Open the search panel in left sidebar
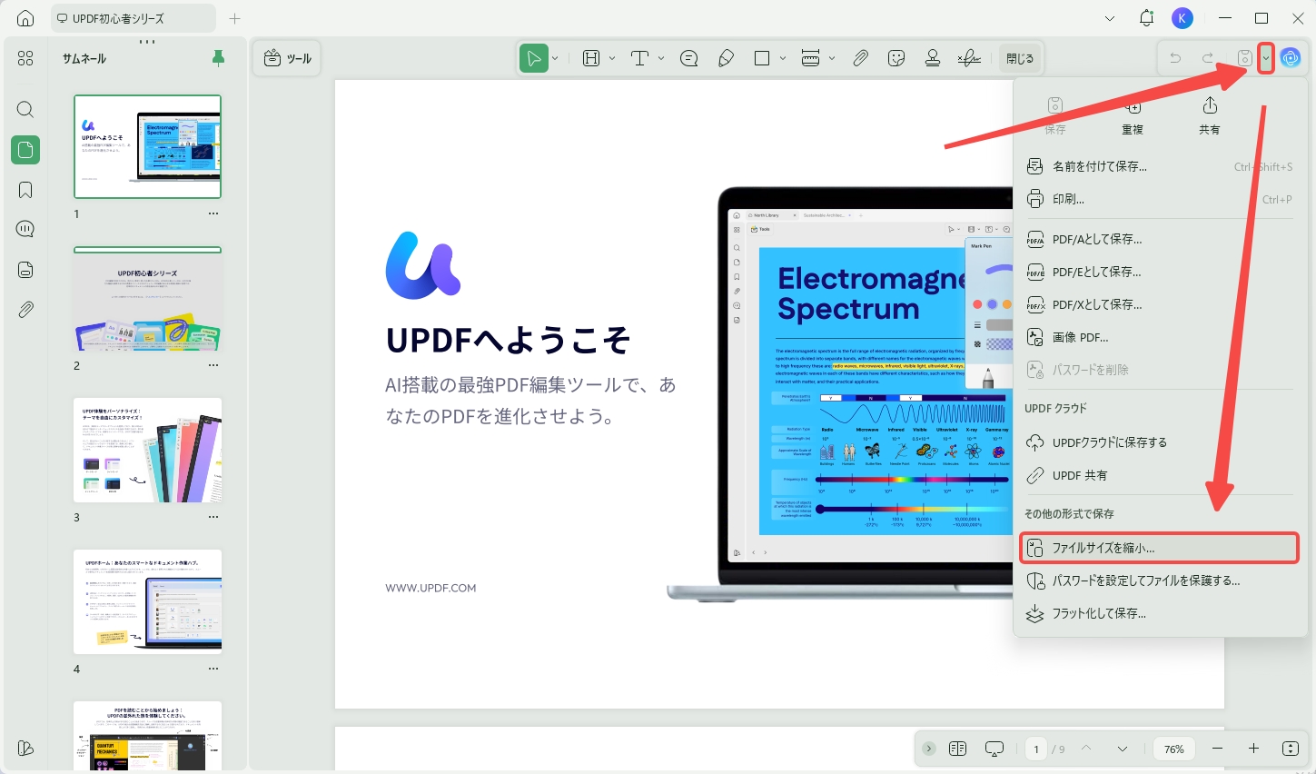Screen dimensions: 1316x774 [x=25, y=110]
